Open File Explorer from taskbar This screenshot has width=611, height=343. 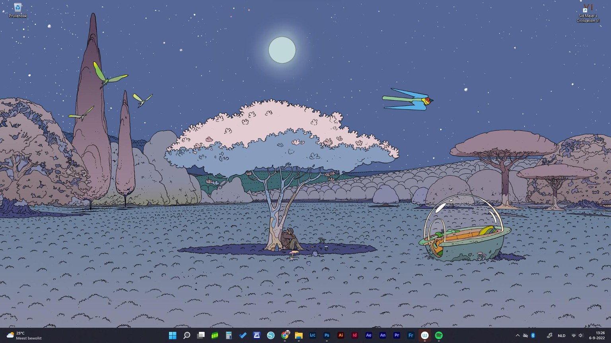click(x=299, y=335)
